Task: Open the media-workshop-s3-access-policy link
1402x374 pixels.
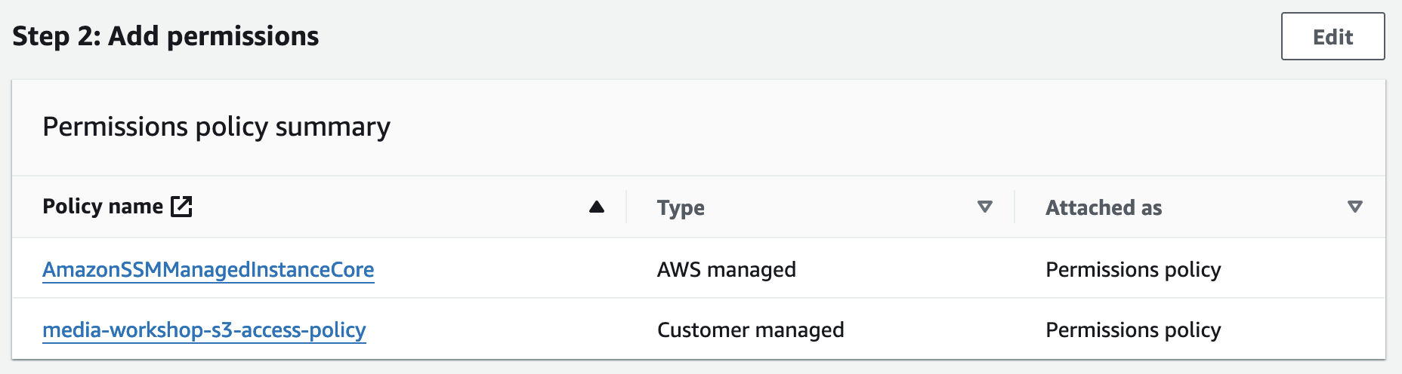Action: coord(204,330)
